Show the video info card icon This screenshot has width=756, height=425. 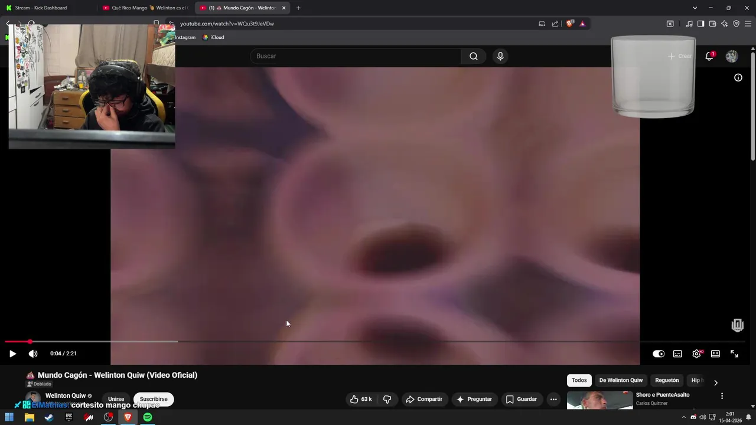tap(738, 77)
